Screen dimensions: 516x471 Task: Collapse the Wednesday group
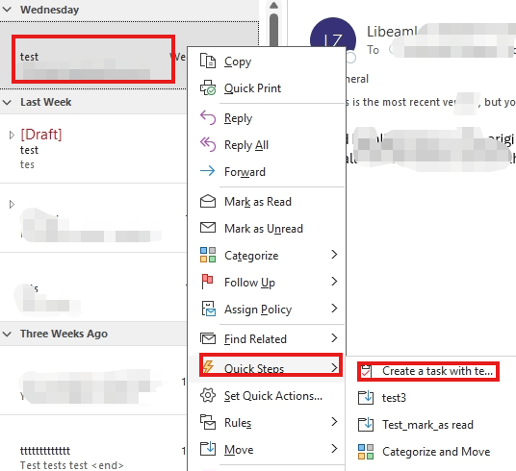7,10
